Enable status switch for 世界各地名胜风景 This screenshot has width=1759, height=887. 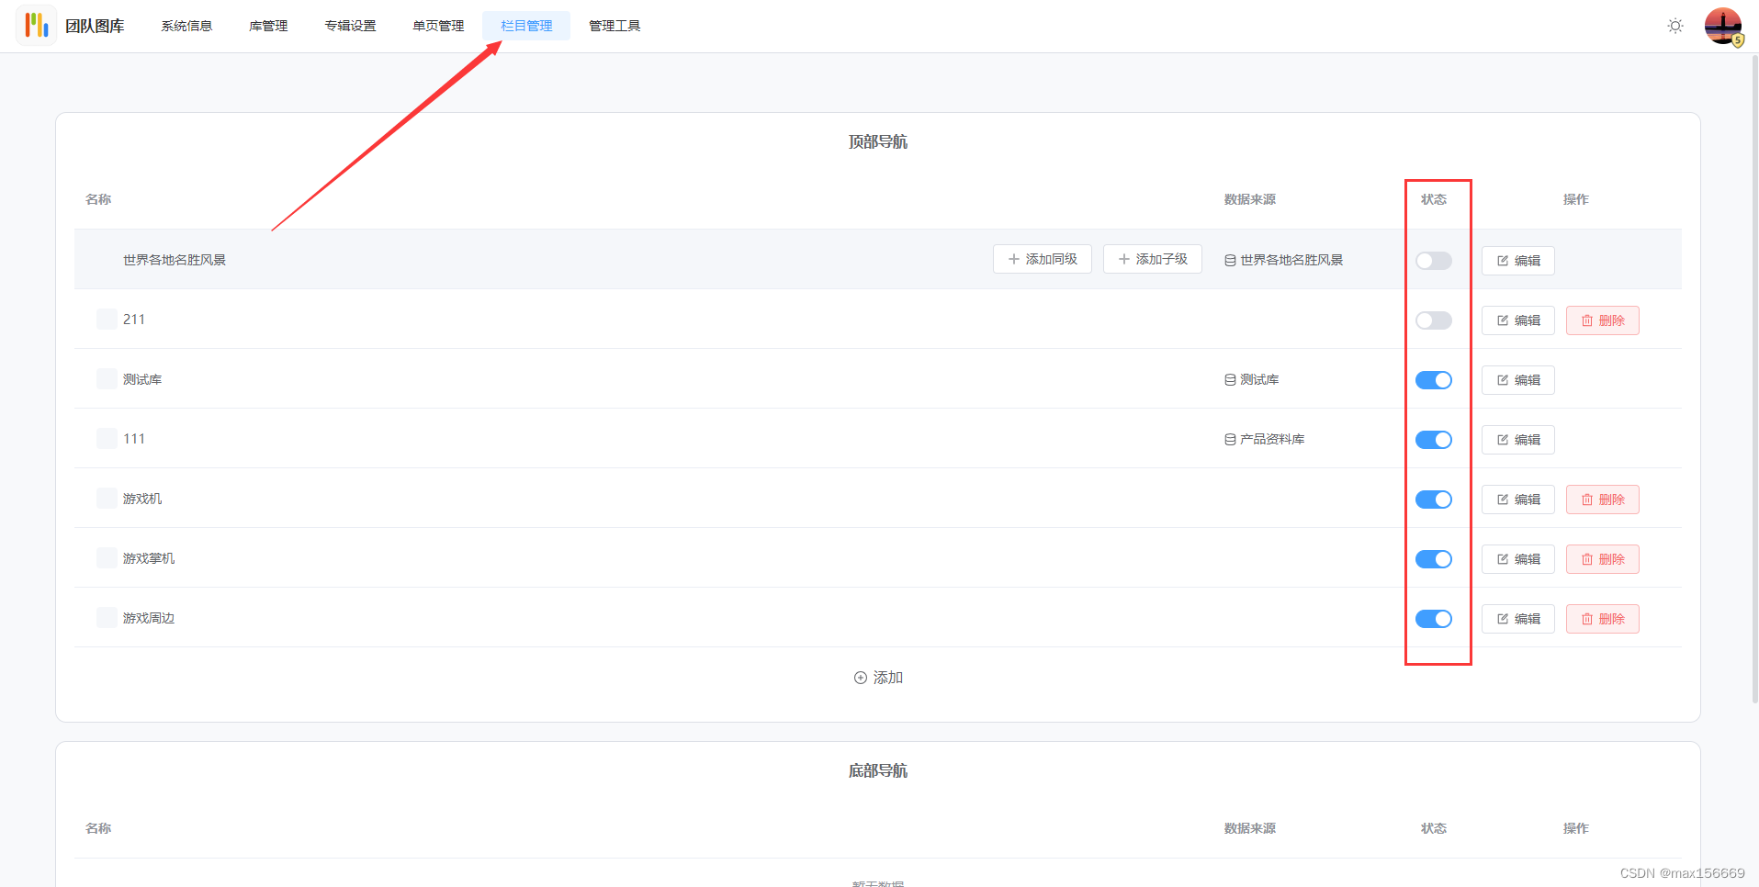click(1433, 261)
